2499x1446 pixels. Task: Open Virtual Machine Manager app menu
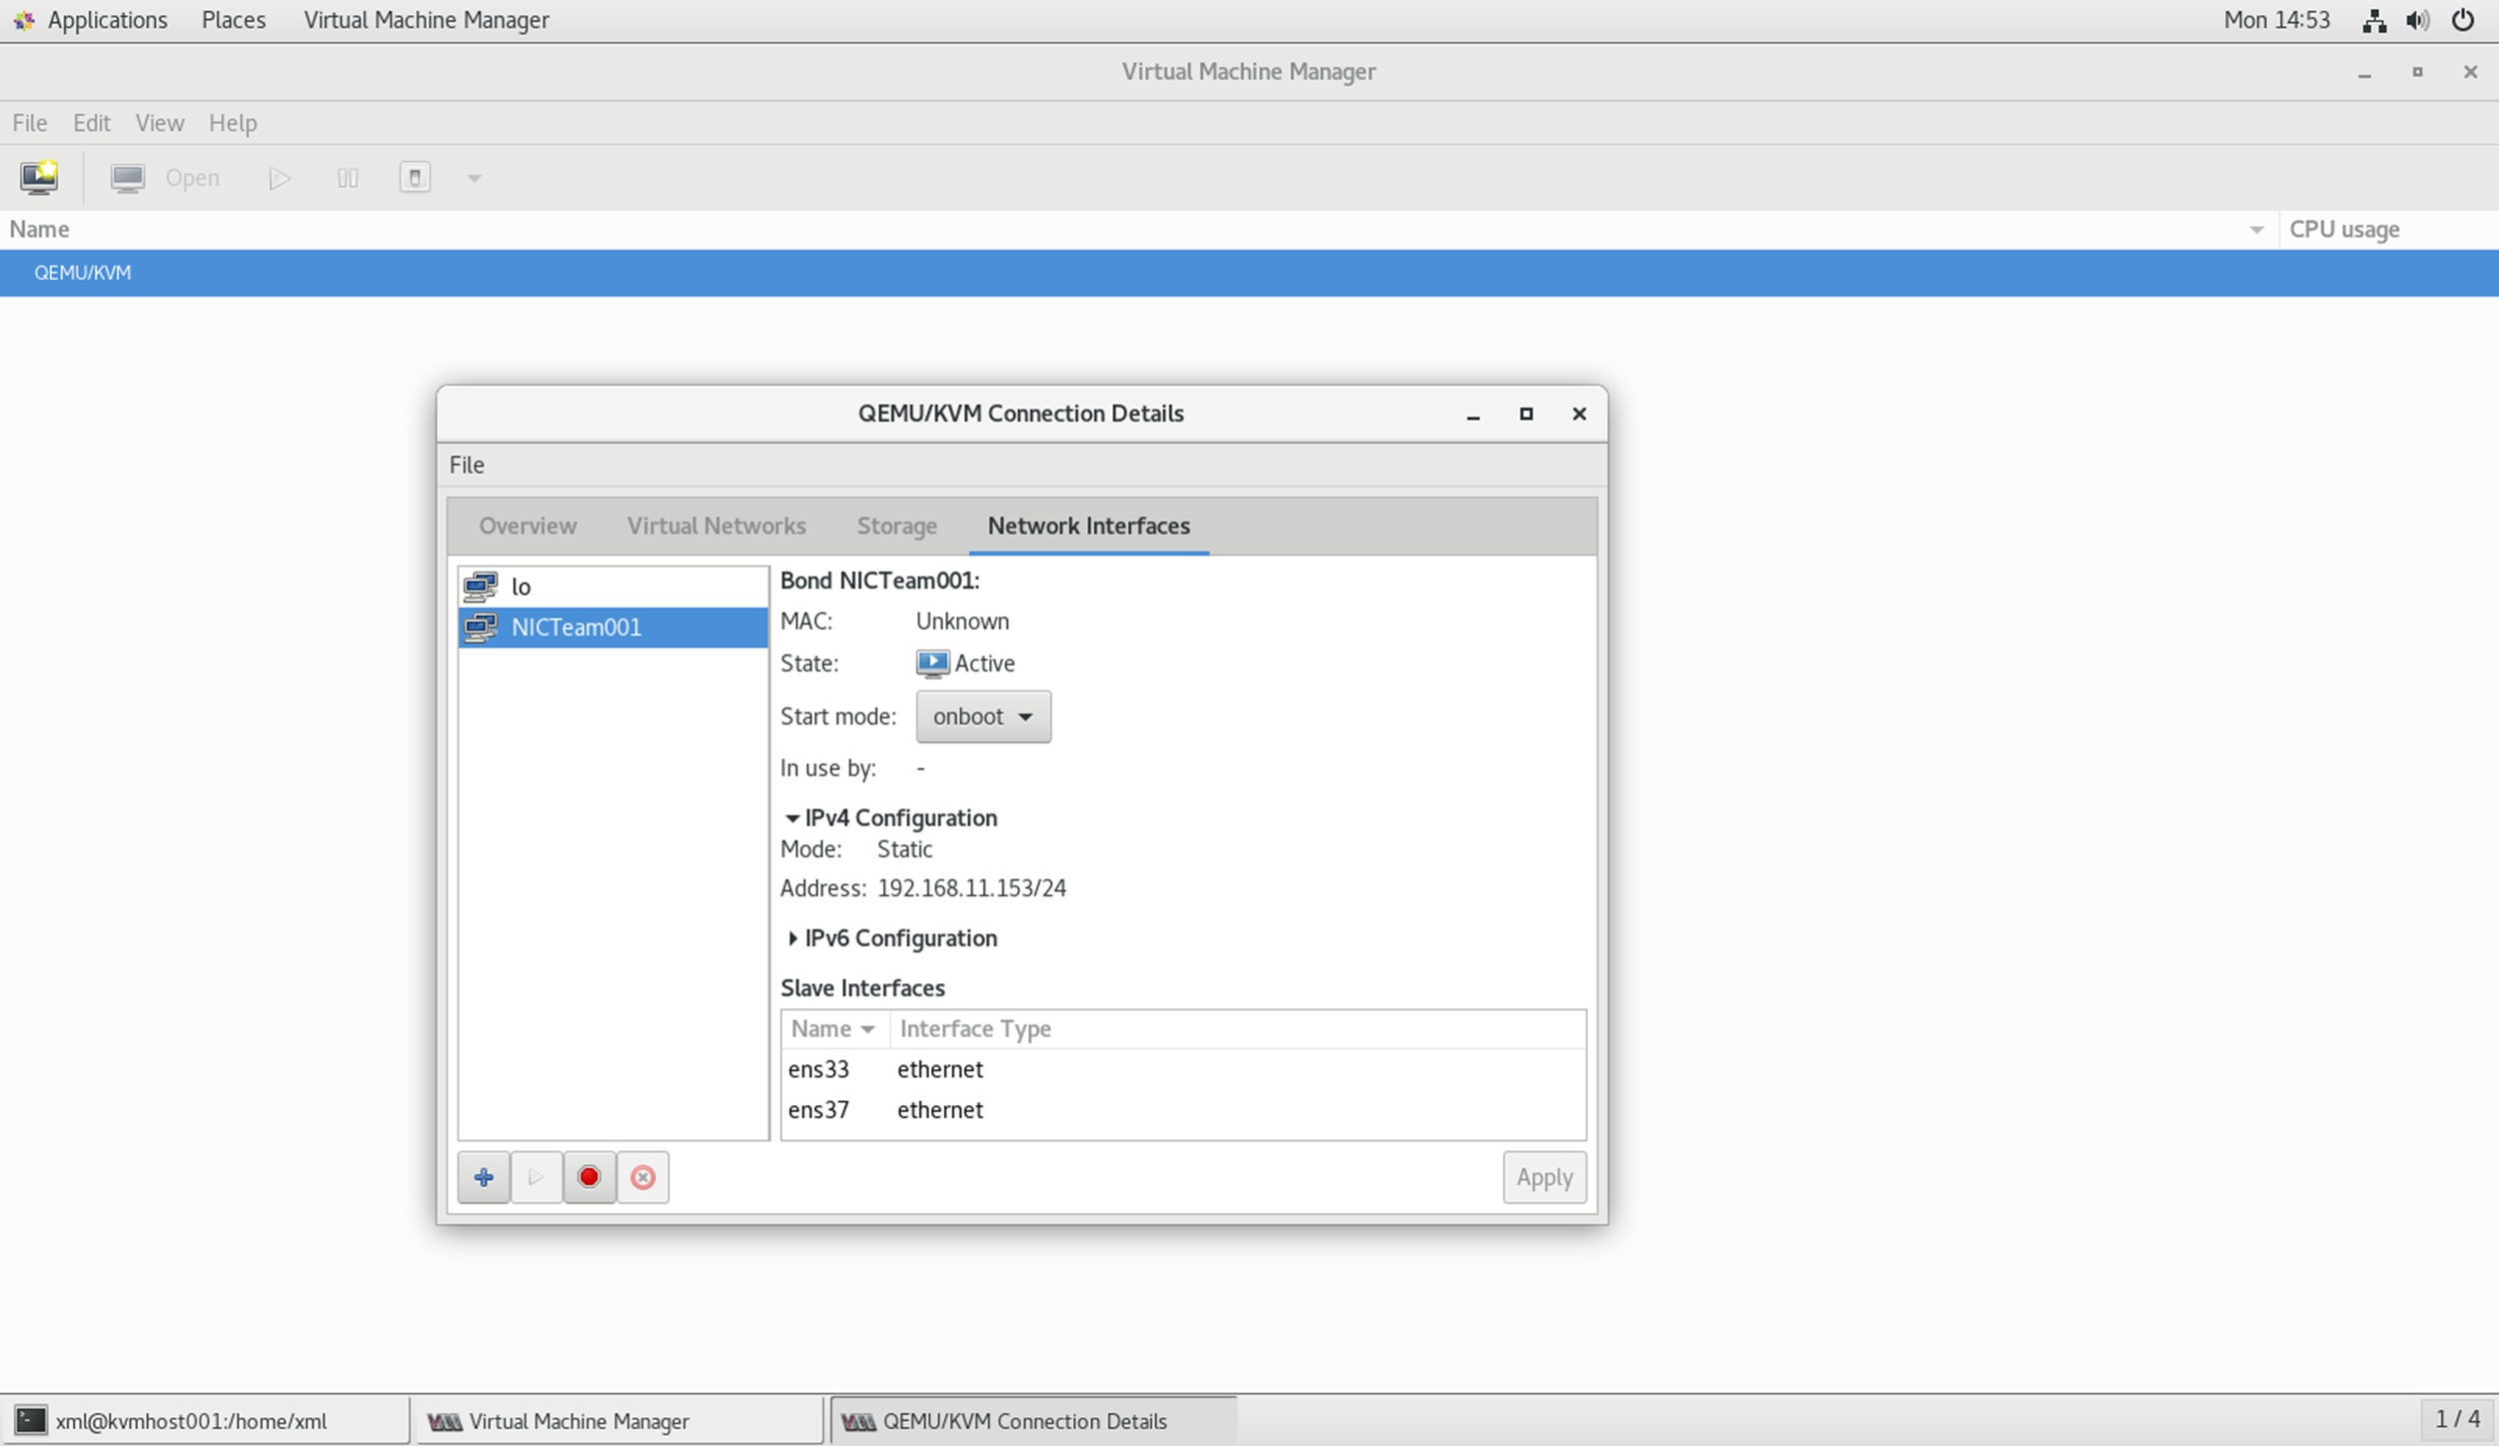(427, 20)
